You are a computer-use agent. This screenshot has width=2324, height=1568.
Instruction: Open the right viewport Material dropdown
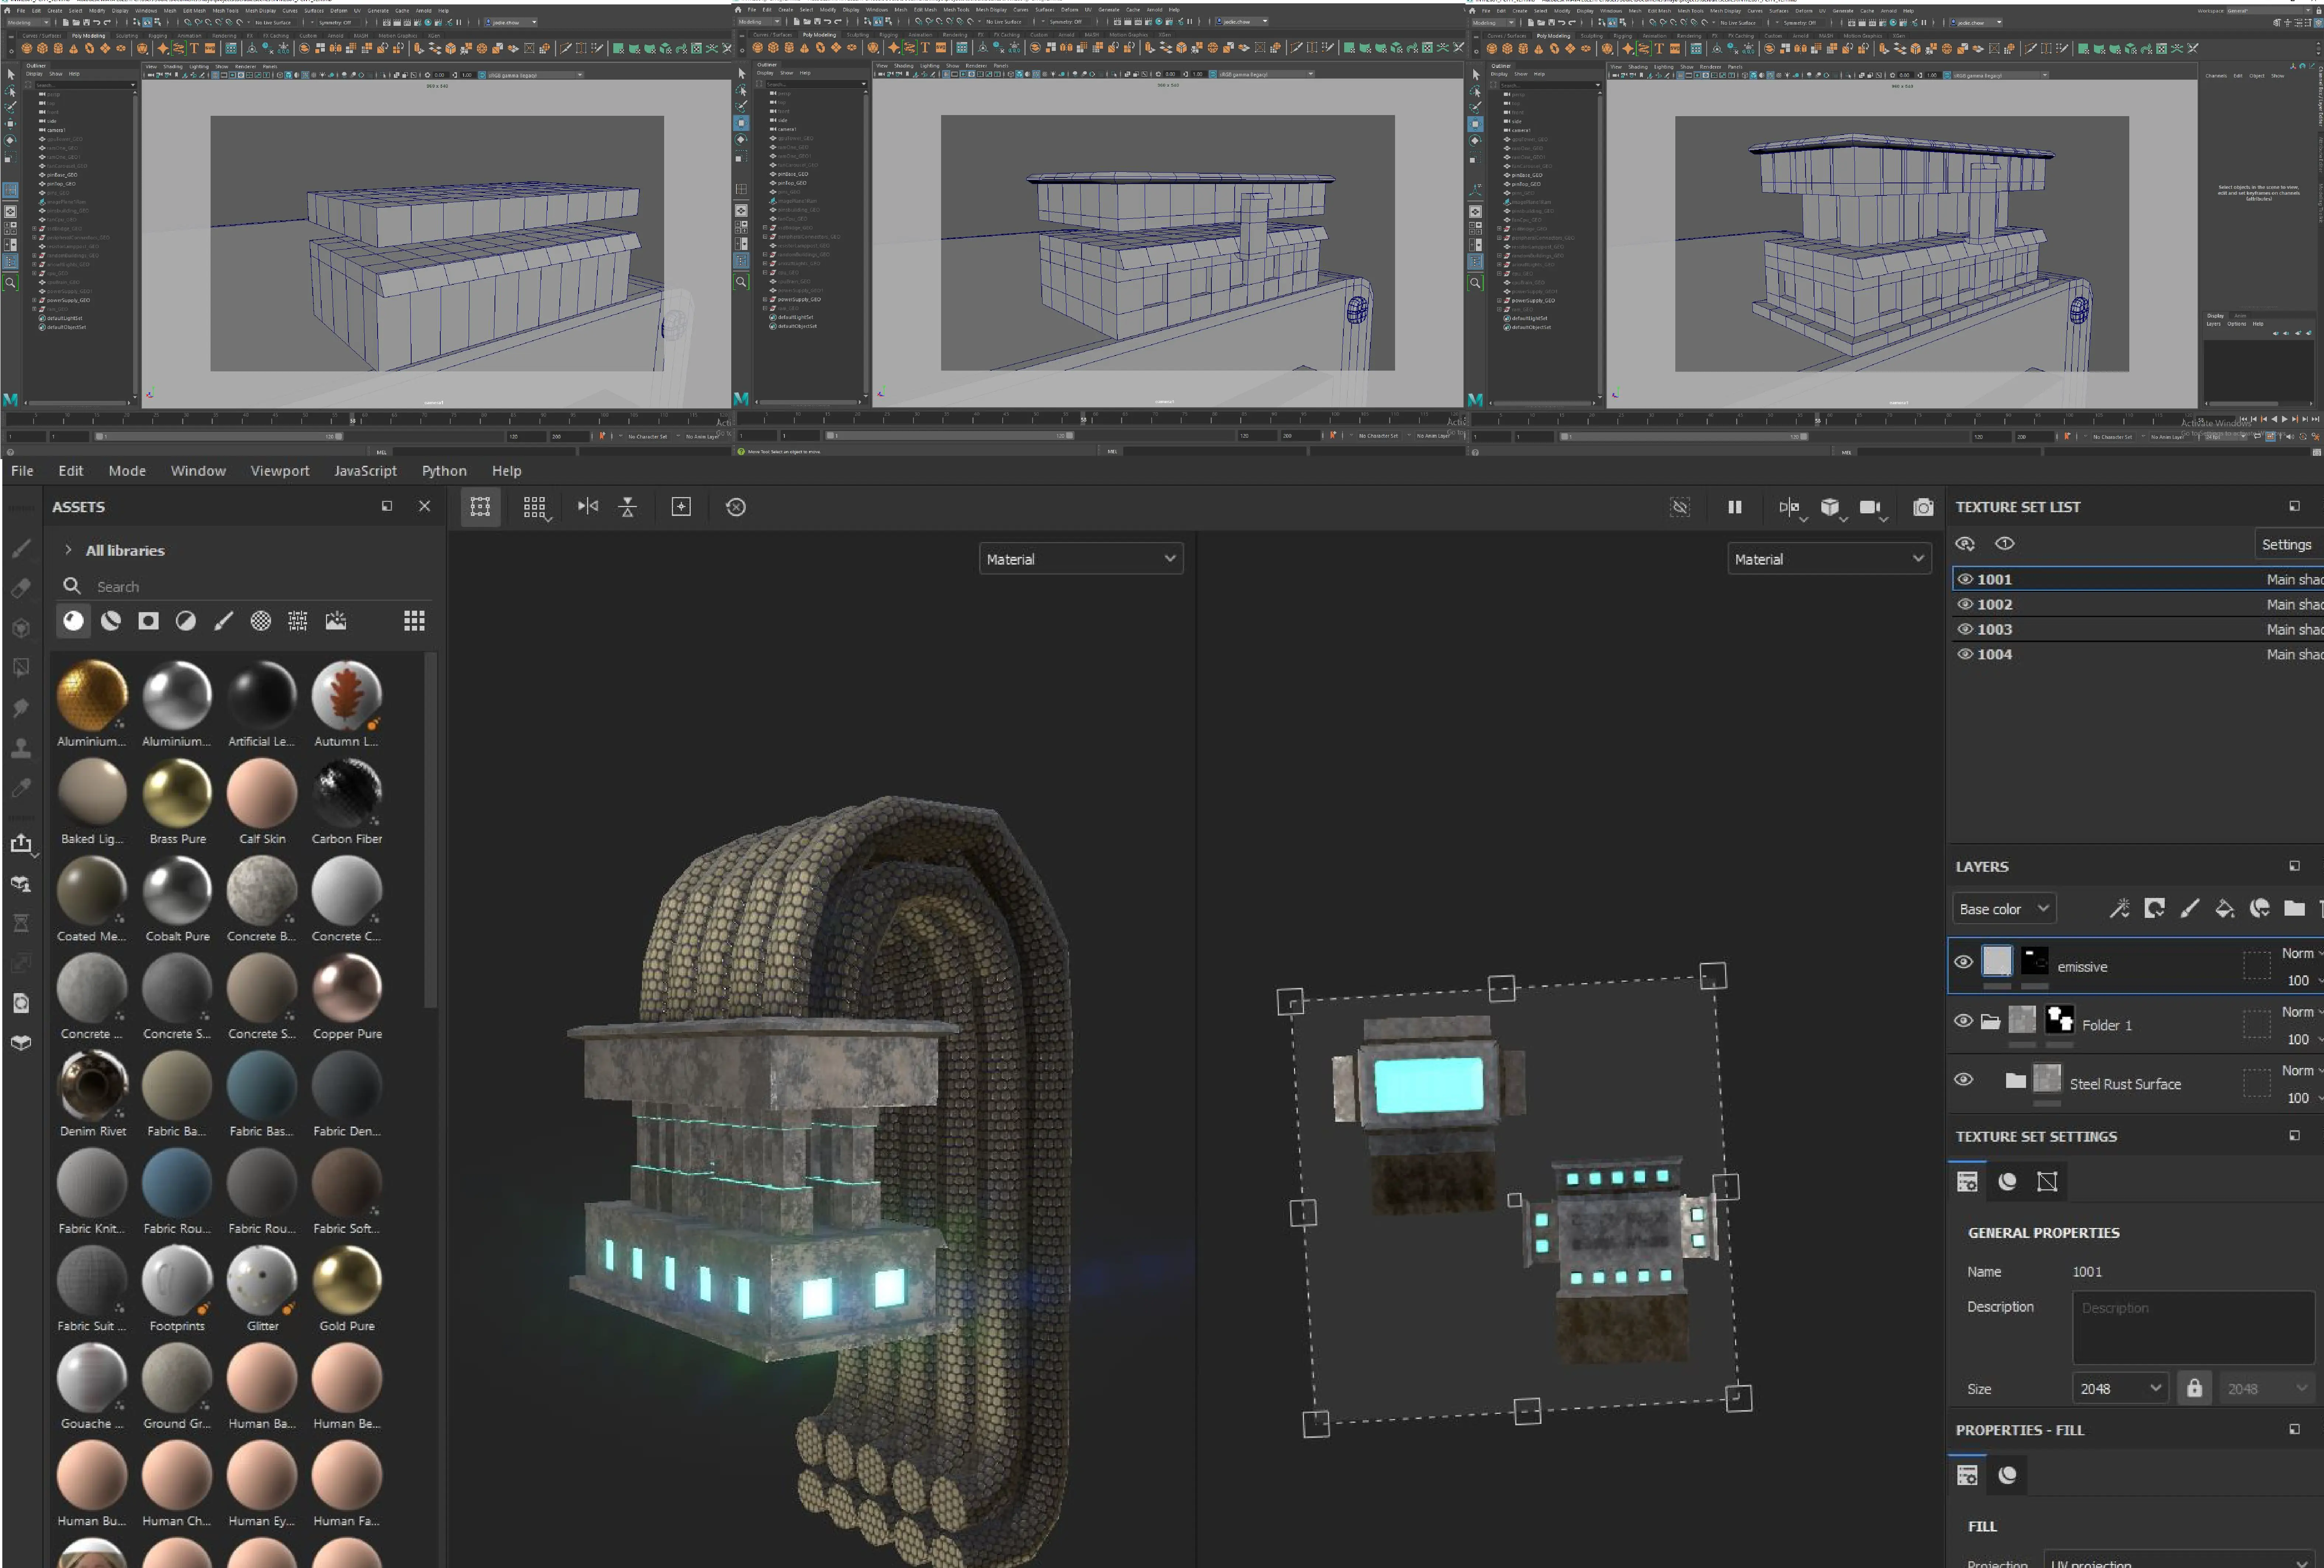click(1829, 559)
